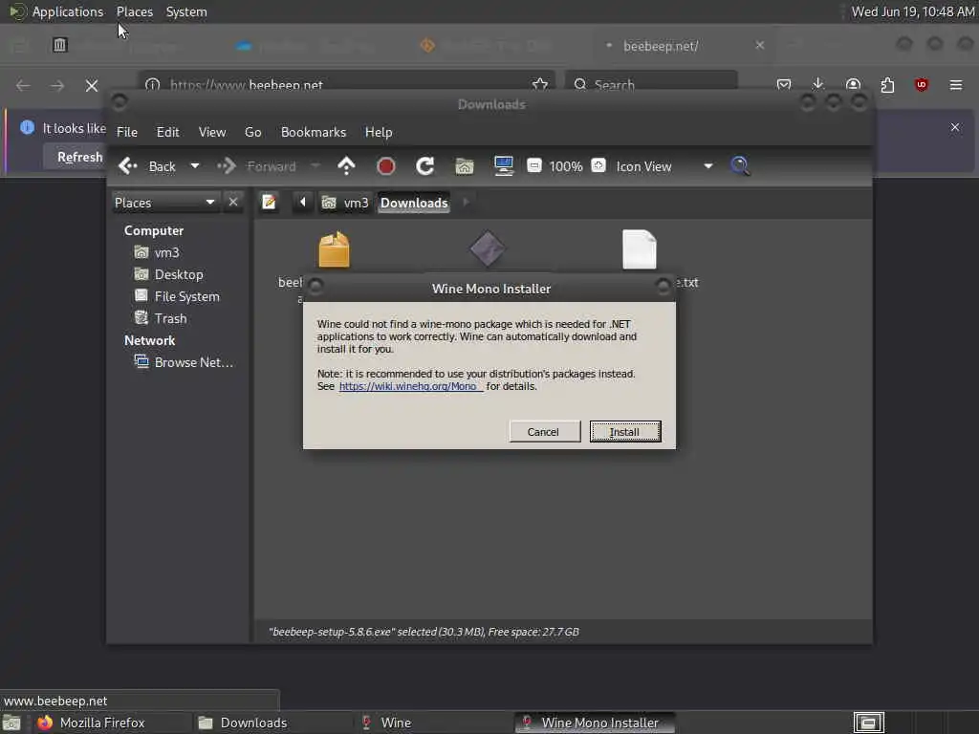Click show desktop icon in bottom panel
979x734 pixels.
point(11,723)
